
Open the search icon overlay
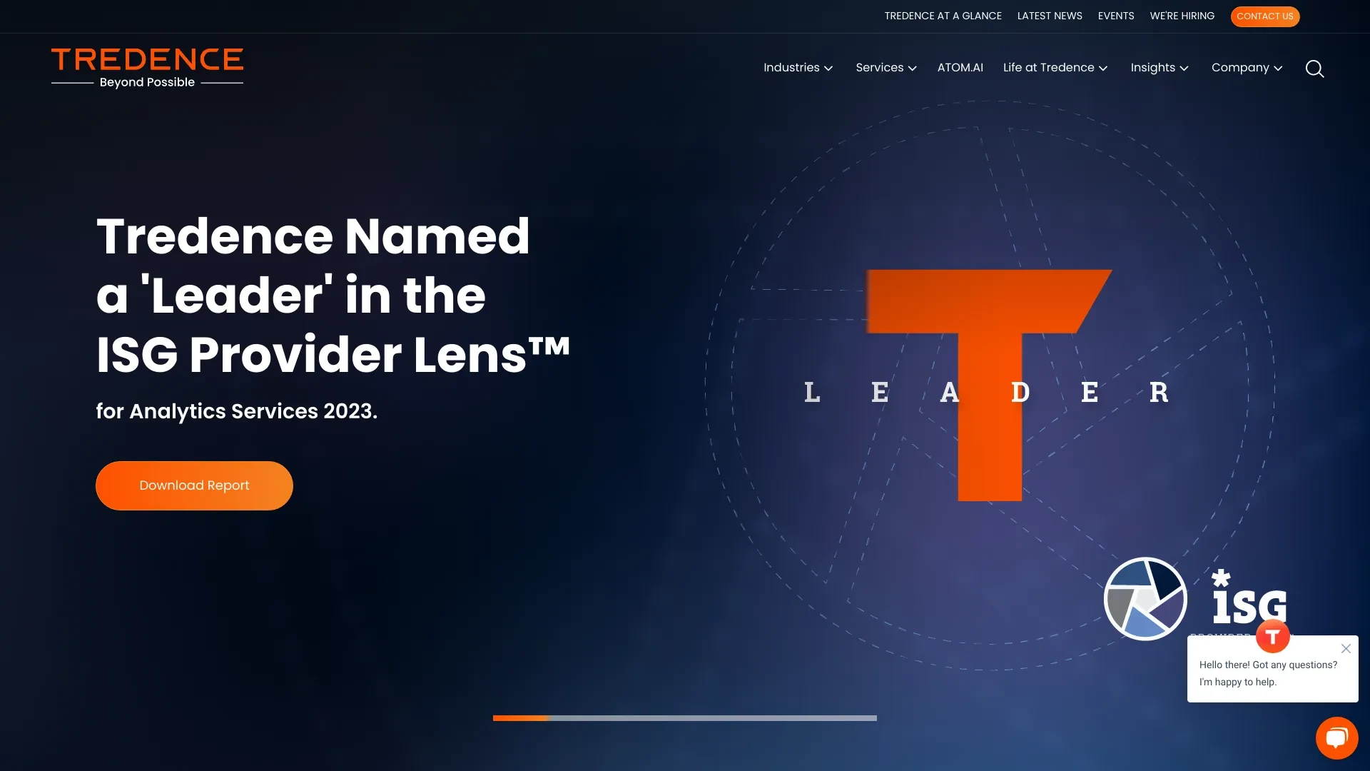(x=1314, y=68)
